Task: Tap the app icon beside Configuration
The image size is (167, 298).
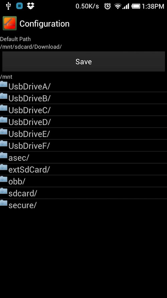Action: pos(10,23)
